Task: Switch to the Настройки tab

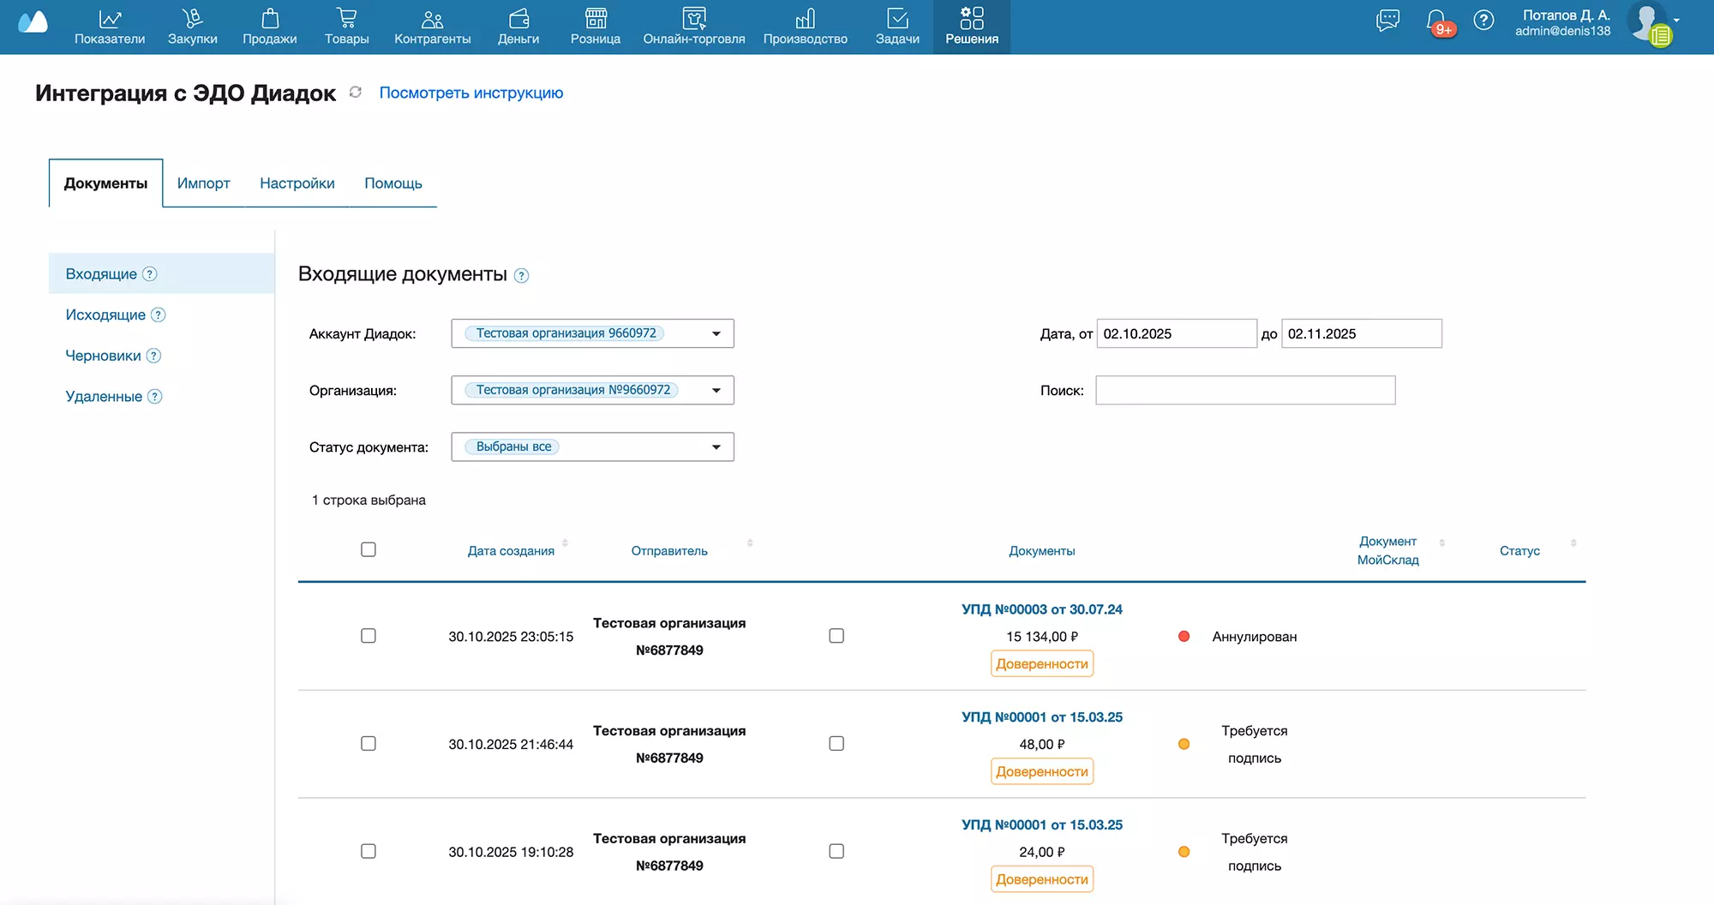Action: pos(297,183)
